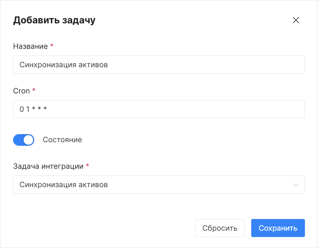The width and height of the screenshot is (318, 248).
Task: Click the red asterisk beside Название
Action: [x=52, y=45]
